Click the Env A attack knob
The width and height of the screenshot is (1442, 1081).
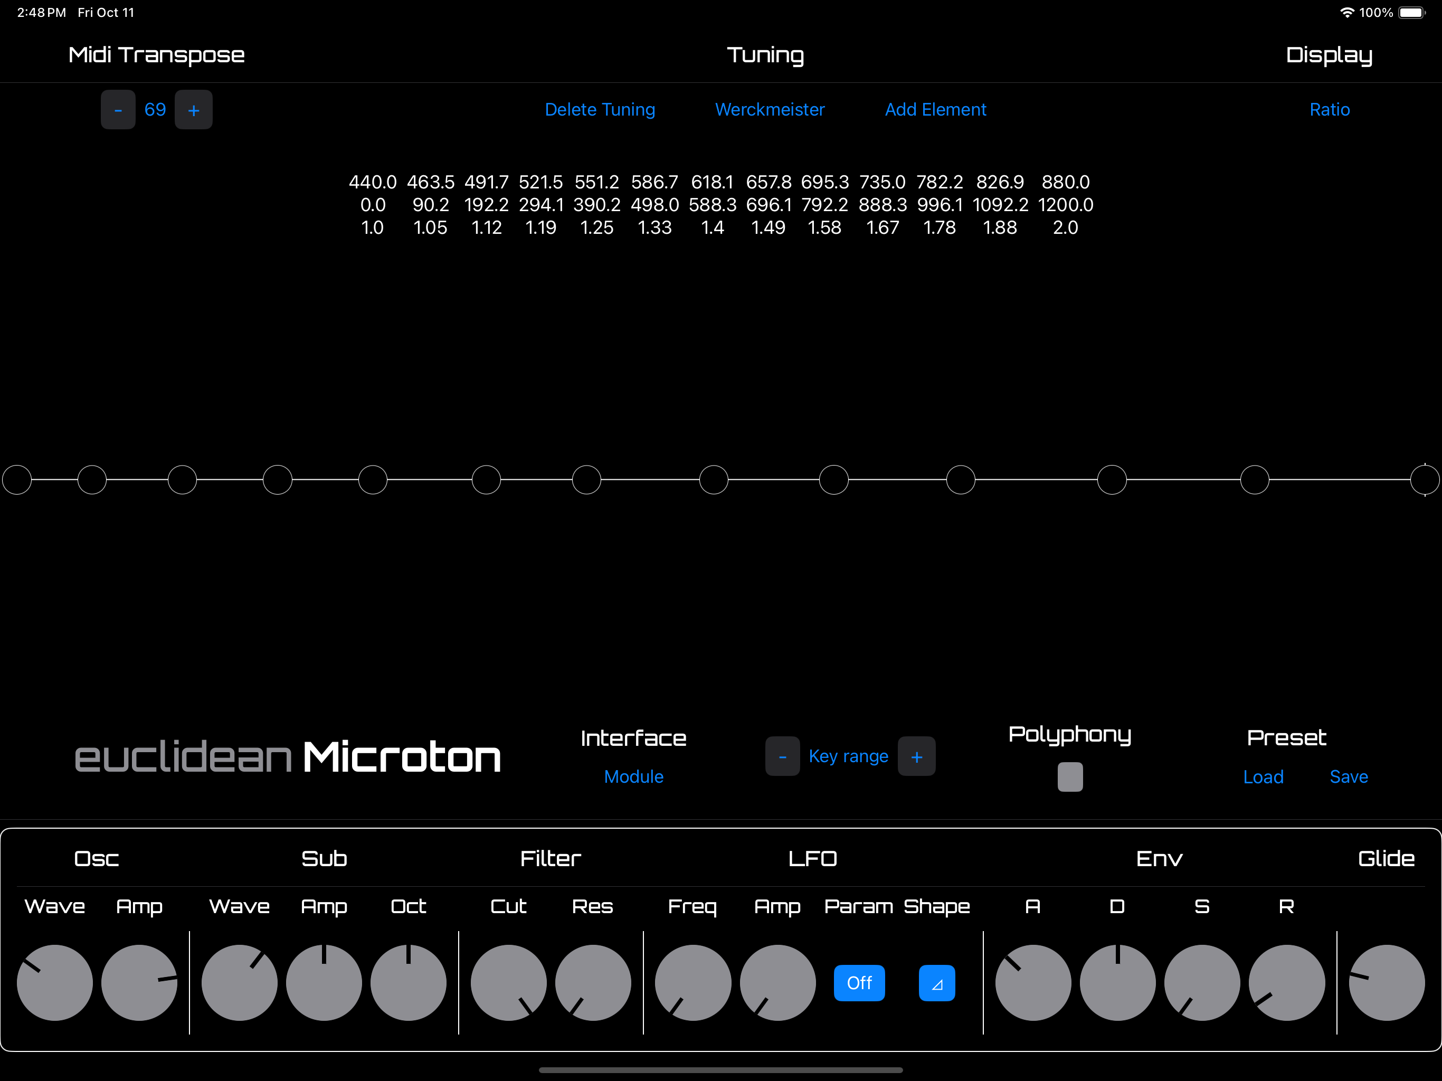1033,982
